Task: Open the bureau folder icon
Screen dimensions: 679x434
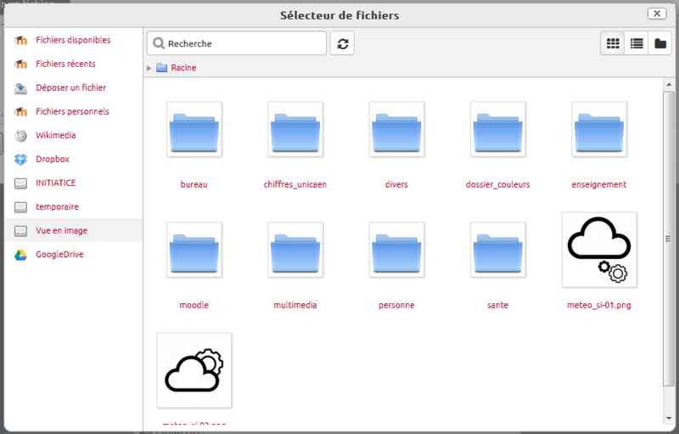Action: tap(194, 130)
